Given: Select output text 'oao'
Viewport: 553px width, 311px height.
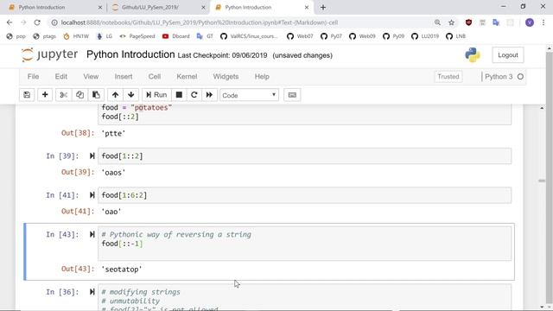Looking at the screenshot, I should pyautogui.click(x=111, y=212).
